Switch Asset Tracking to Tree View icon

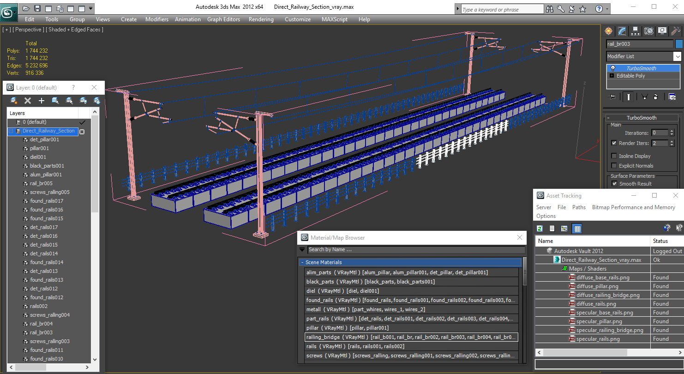pos(564,228)
